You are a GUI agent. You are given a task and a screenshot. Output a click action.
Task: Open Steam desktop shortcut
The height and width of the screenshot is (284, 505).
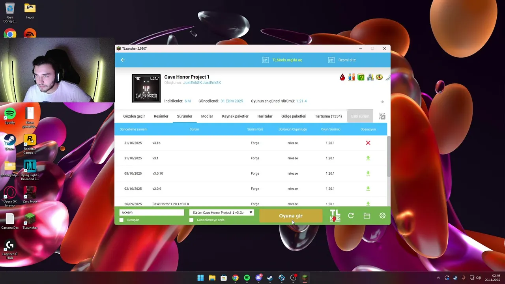click(10, 142)
